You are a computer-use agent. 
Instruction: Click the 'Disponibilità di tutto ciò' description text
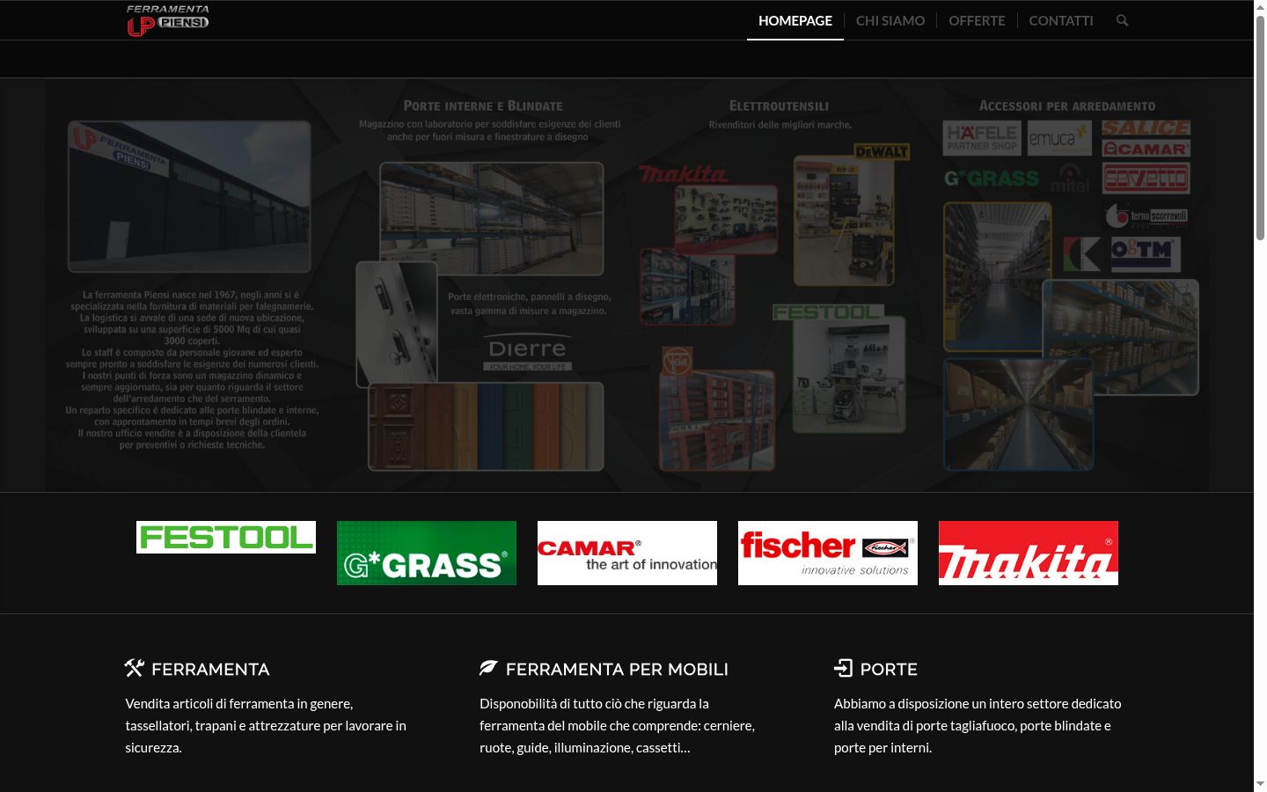(x=617, y=725)
